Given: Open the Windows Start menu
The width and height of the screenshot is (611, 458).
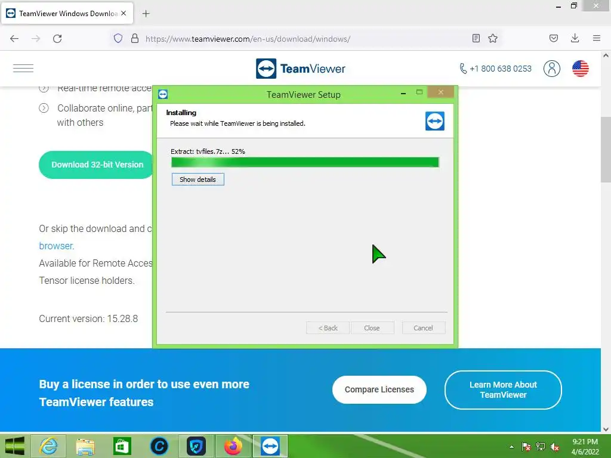Looking at the screenshot, I should click(14, 446).
